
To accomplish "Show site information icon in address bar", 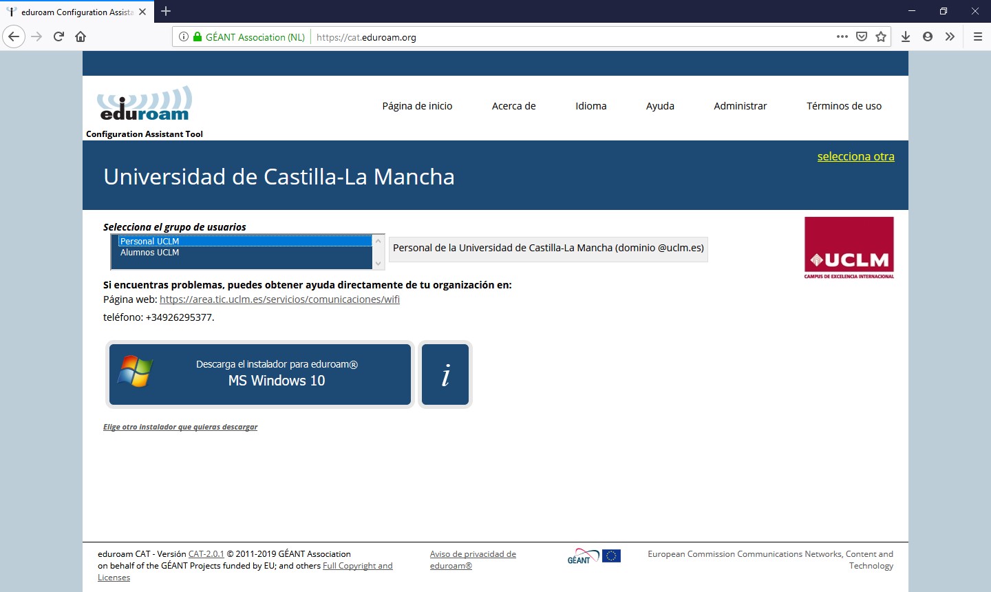I will pos(184,37).
